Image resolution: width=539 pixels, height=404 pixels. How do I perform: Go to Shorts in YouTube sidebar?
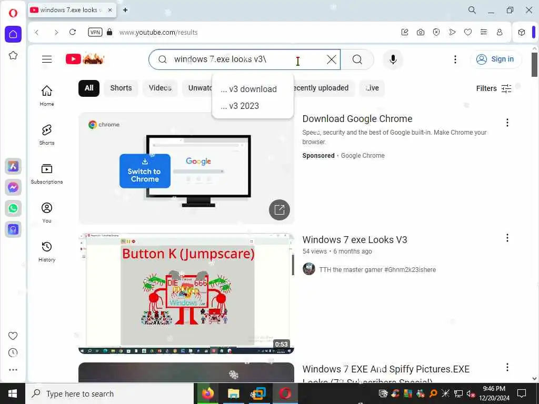(47, 135)
